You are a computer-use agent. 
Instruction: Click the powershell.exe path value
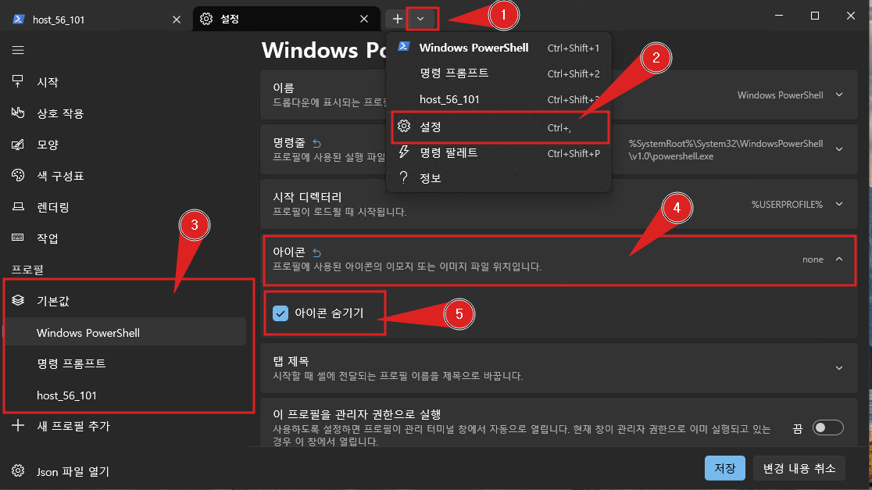tap(726, 149)
